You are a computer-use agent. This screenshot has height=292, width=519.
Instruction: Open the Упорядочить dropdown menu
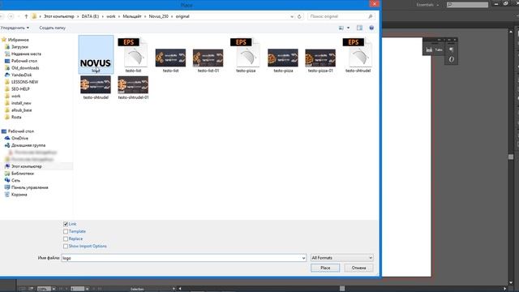[15, 28]
